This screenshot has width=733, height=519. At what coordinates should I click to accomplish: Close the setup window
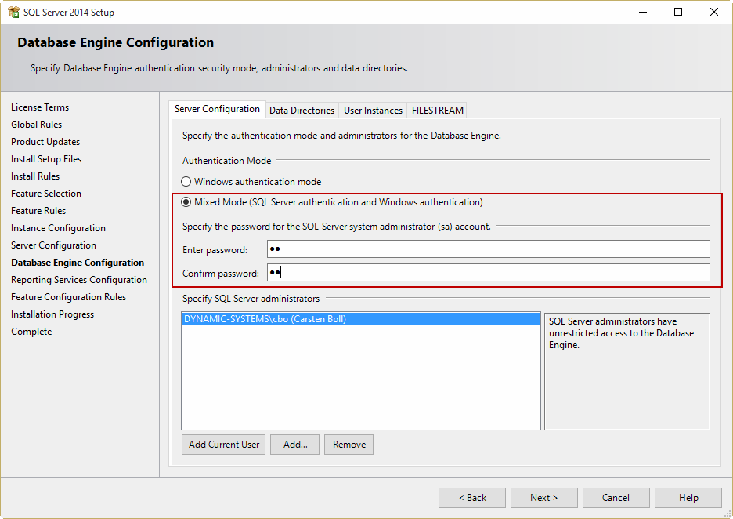(x=714, y=12)
